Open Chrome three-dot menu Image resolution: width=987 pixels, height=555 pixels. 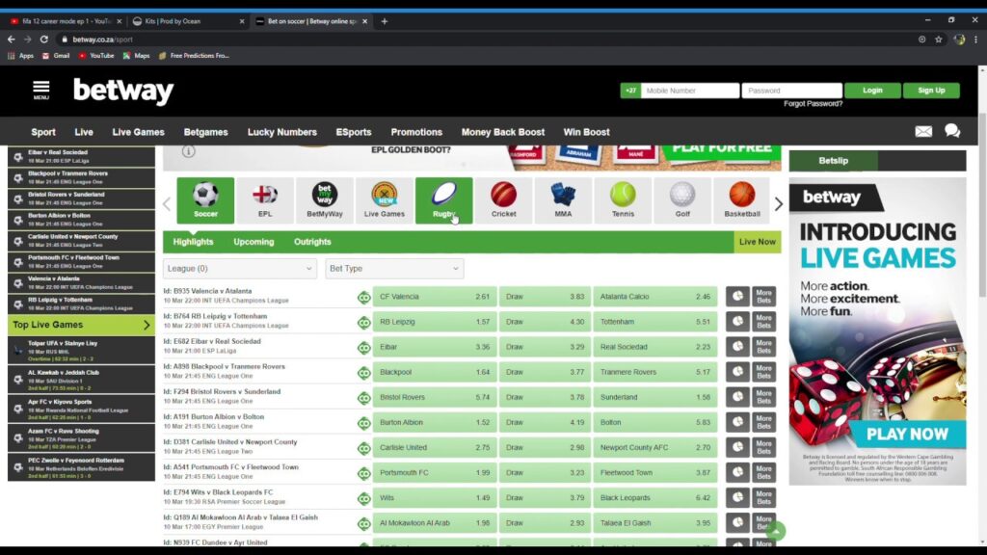975,39
